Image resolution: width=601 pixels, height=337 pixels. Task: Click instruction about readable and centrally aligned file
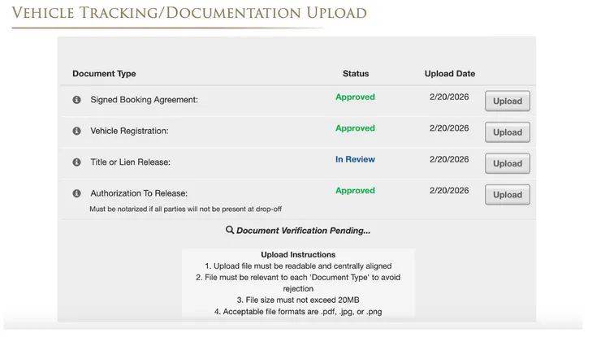(x=298, y=266)
